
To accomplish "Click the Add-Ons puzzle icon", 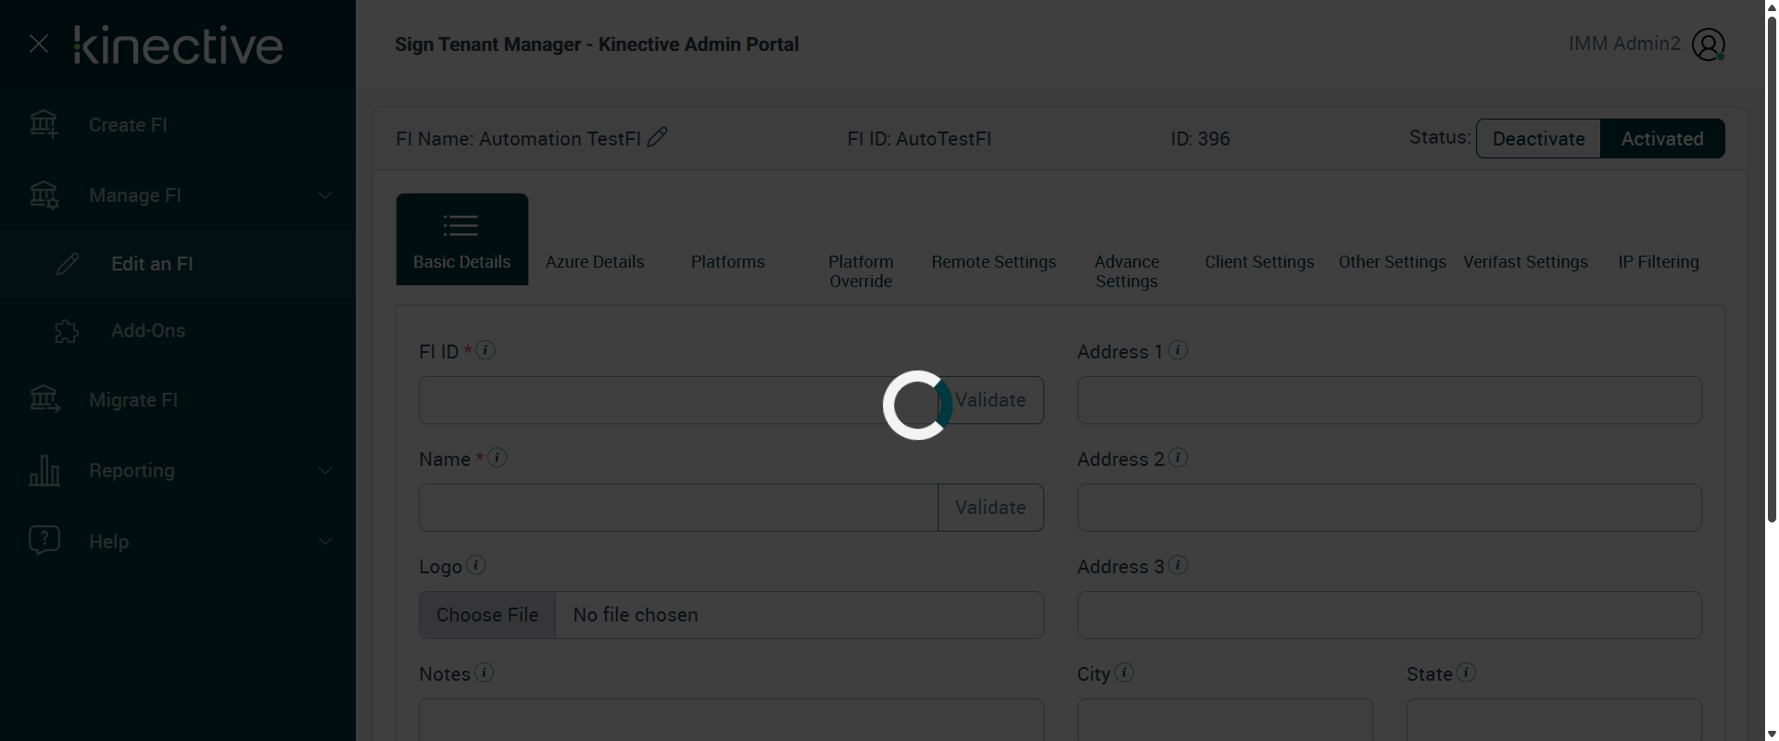I will click(67, 331).
